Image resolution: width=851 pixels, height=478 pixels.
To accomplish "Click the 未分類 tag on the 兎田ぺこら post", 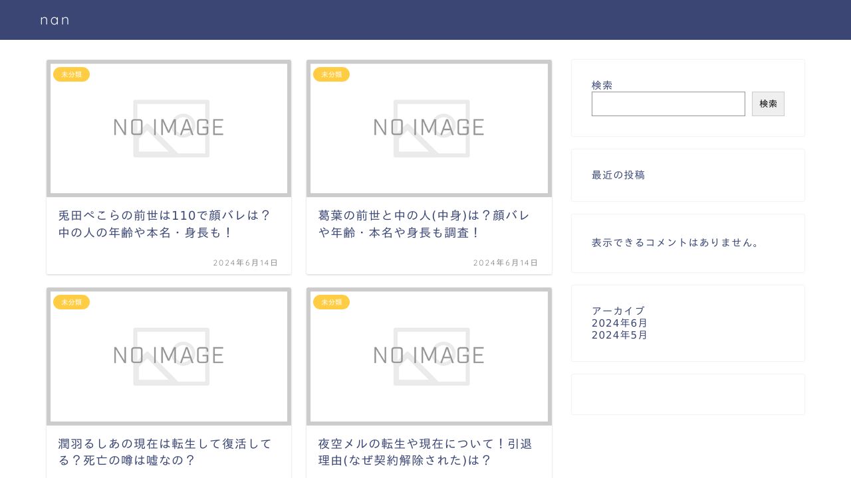I will [71, 74].
